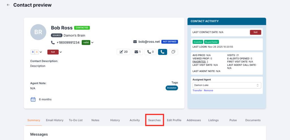Open notes counter showing 20
The width and height of the screenshot is (290, 140).
pos(123,52)
